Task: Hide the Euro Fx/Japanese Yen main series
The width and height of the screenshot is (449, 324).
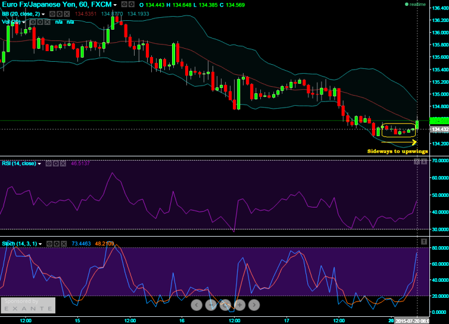Action: pos(124,4)
